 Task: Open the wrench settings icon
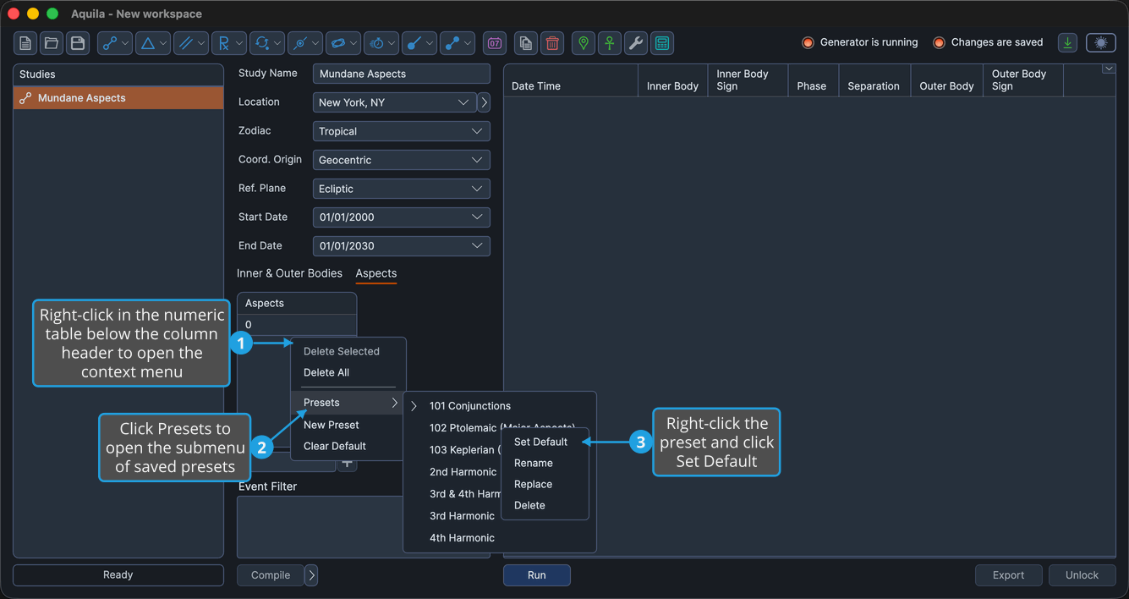636,43
